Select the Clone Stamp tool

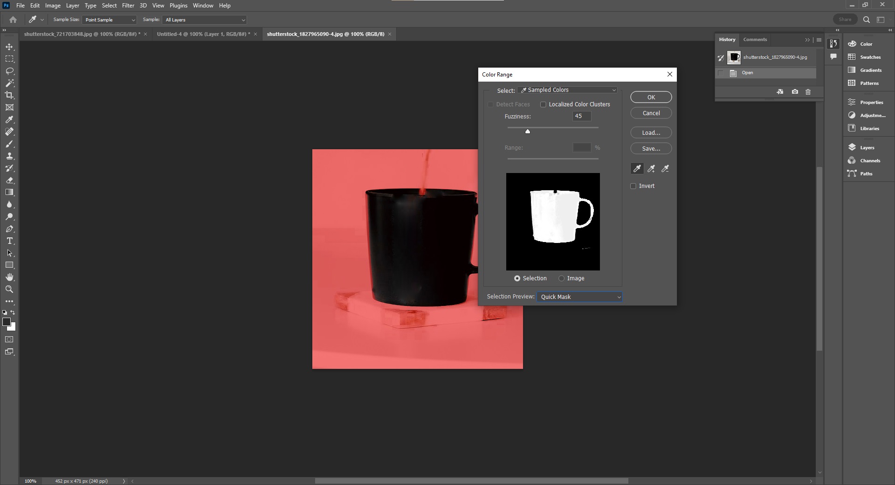pyautogui.click(x=9, y=156)
